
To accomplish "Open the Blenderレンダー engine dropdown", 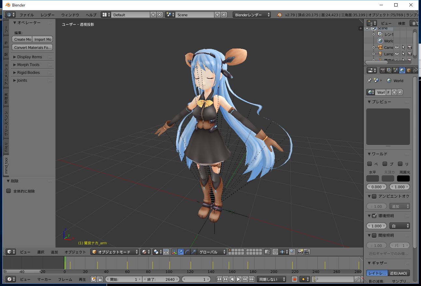I will pos(252,15).
